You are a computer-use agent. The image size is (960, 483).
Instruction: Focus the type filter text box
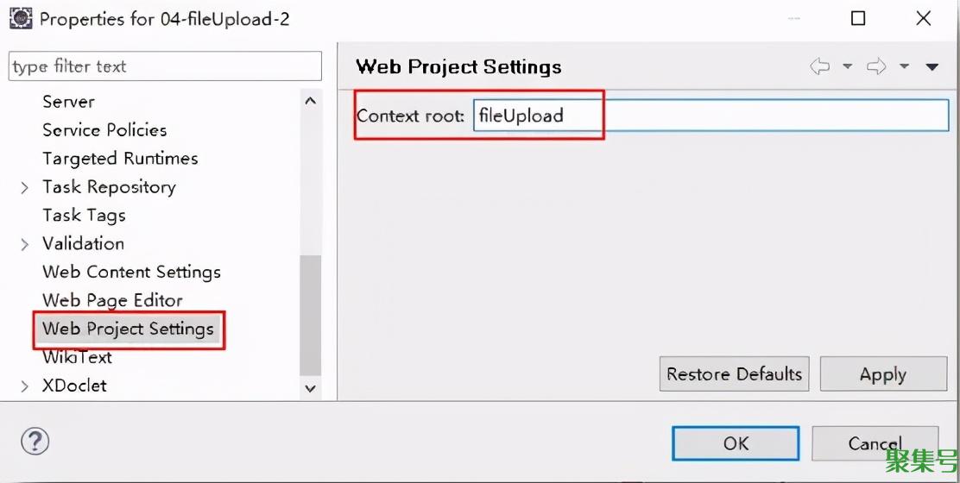pos(165,66)
